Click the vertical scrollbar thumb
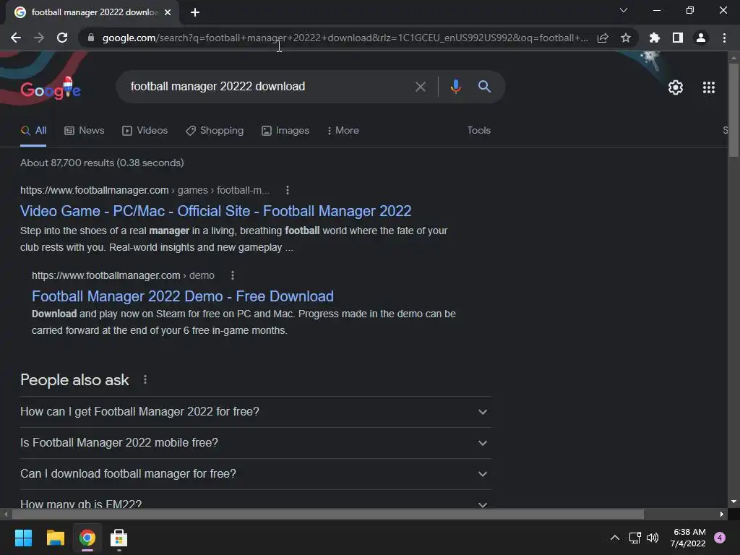Viewport: 740px width, 555px height. pos(733,110)
